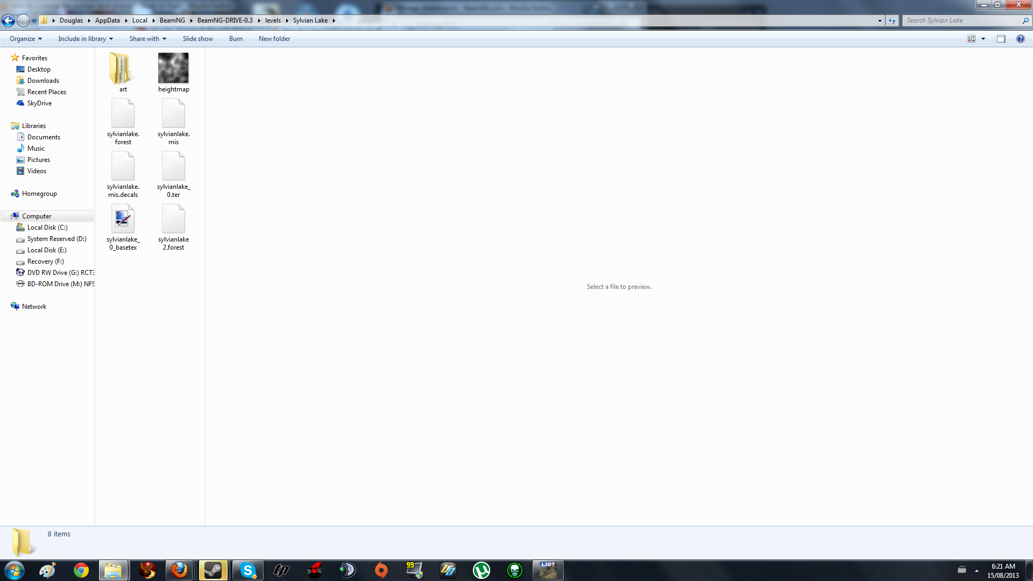
Task: Open the Organize menu
Action: pos(26,39)
